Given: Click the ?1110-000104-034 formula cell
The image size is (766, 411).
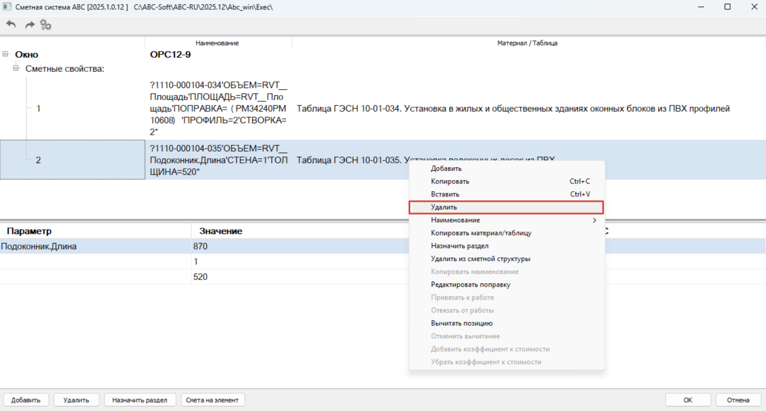Looking at the screenshot, I should [x=218, y=108].
